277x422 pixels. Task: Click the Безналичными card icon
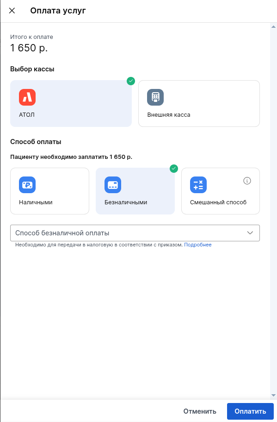point(113,185)
